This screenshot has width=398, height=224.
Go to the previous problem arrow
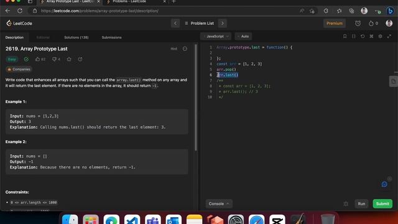[175, 24]
